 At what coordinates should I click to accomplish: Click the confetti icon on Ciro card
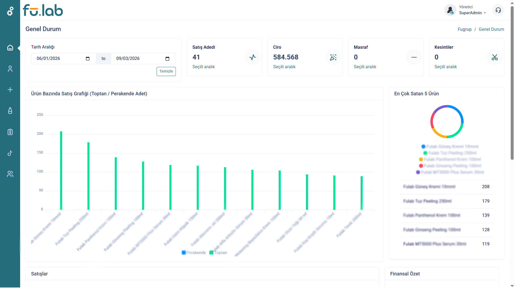point(333,57)
